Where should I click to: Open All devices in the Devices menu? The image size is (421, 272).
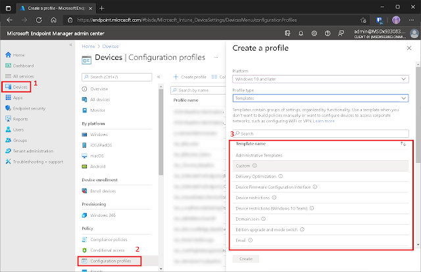[96, 99]
